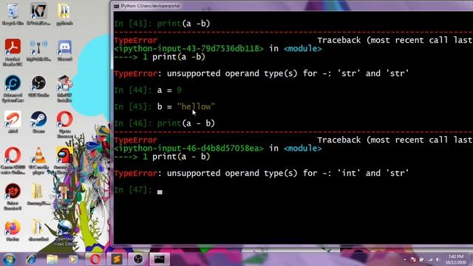This screenshot has width=473, height=266.
Task: Switch to OBS Studio taskbar button
Action: (138, 259)
